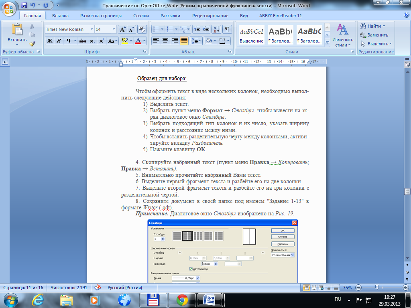411x308 pixels.
Task: Click Заменить (Replace) button
Action: point(374,35)
